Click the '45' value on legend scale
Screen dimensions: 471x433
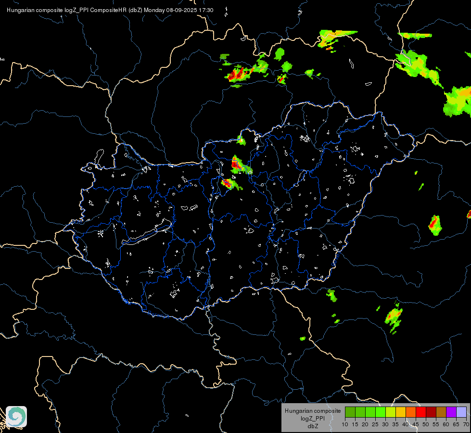click(416, 425)
